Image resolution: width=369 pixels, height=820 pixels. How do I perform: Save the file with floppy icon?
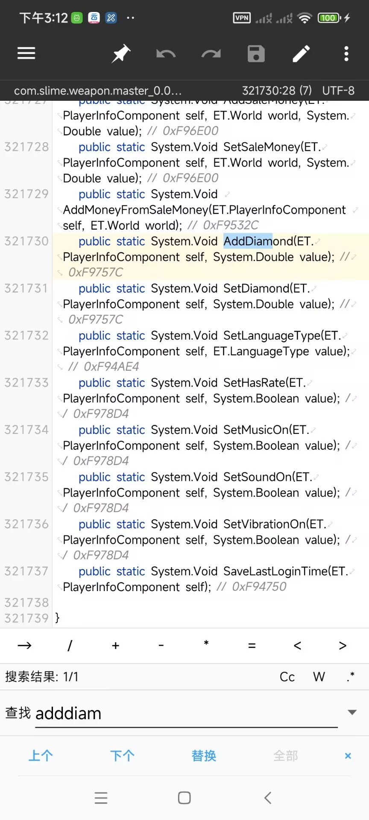[x=256, y=54]
